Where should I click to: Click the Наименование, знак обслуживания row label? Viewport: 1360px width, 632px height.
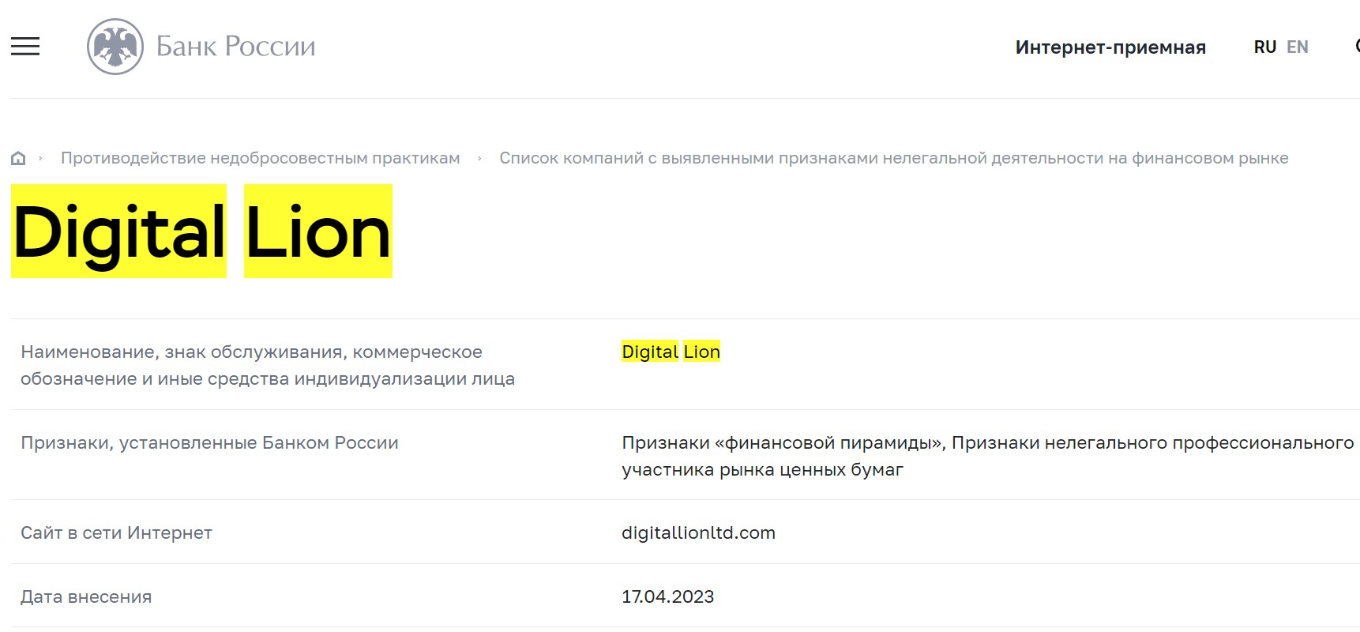[x=268, y=365]
